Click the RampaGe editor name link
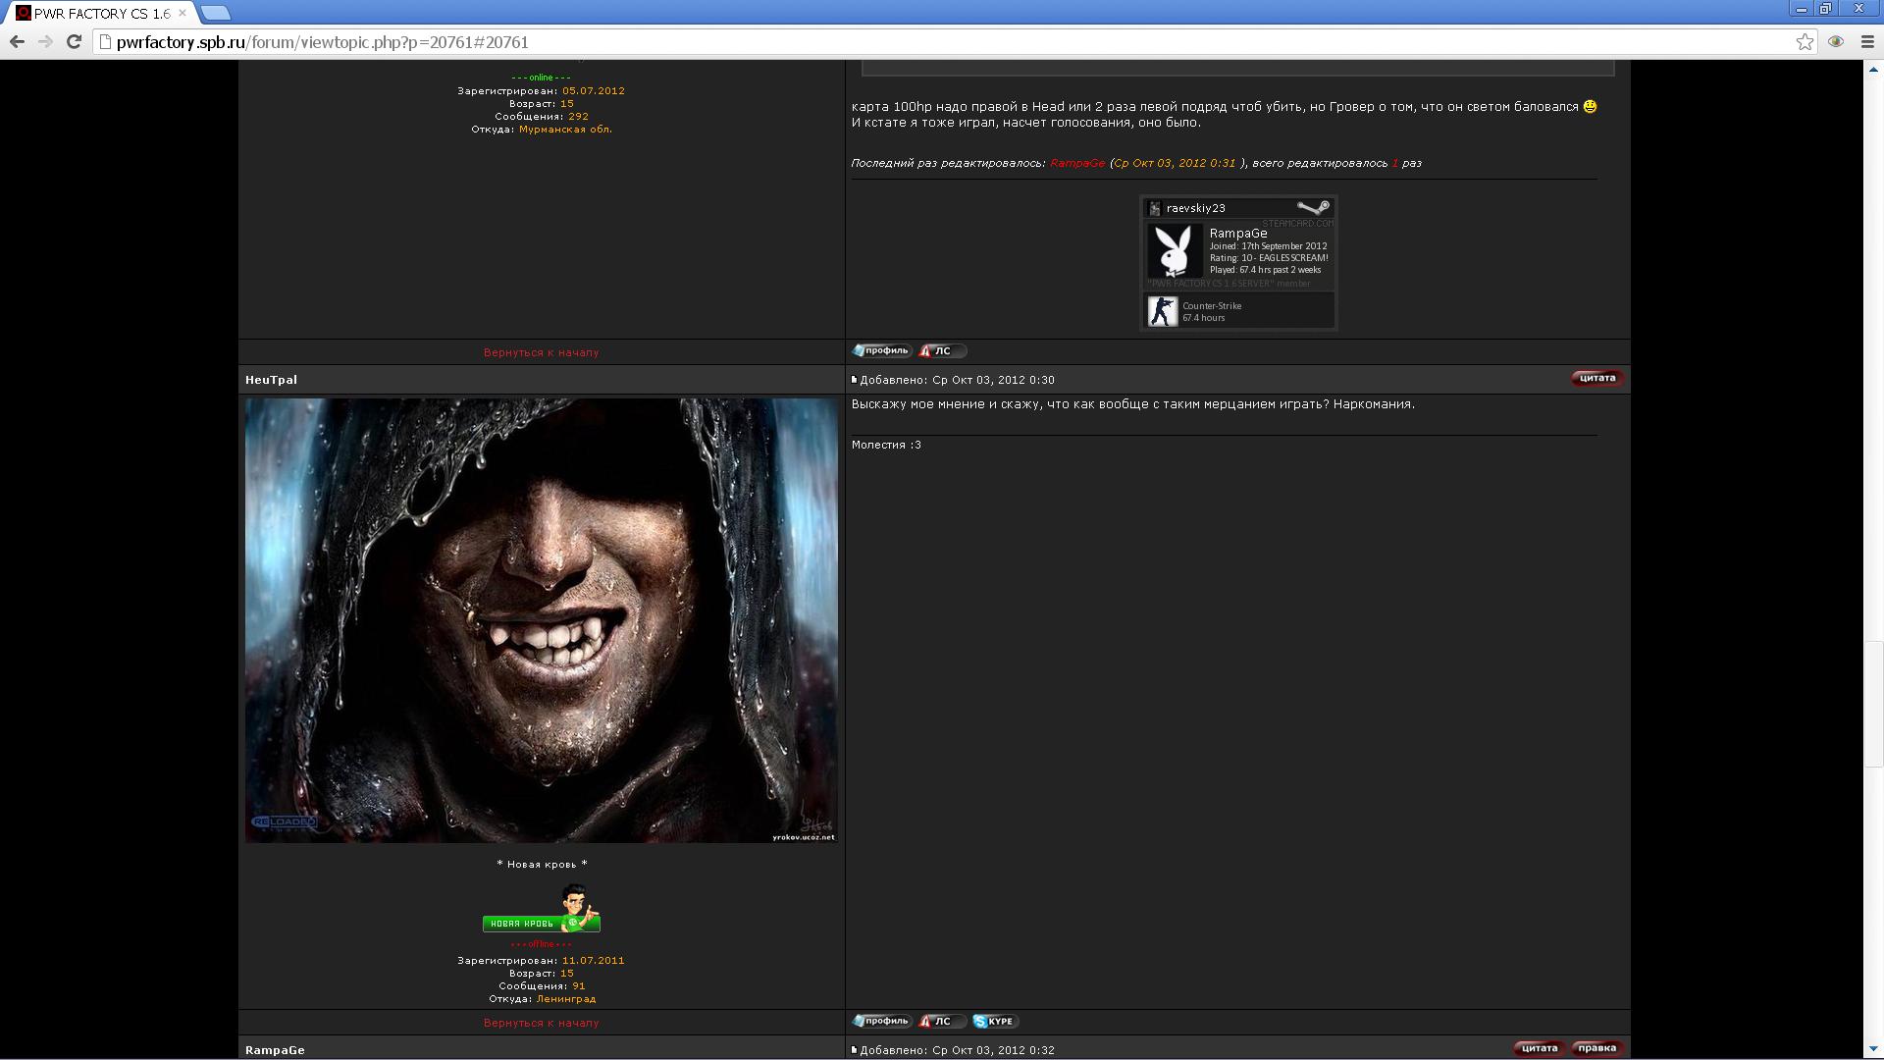This screenshot has width=1884, height=1060. click(x=1076, y=163)
